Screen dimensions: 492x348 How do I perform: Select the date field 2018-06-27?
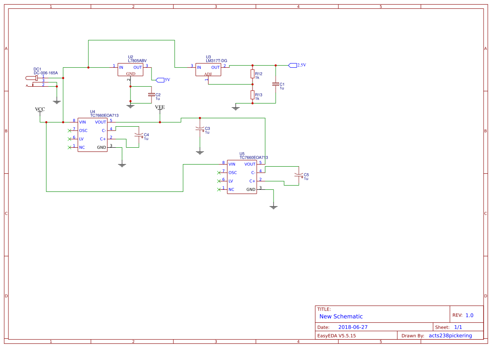pos(353,327)
